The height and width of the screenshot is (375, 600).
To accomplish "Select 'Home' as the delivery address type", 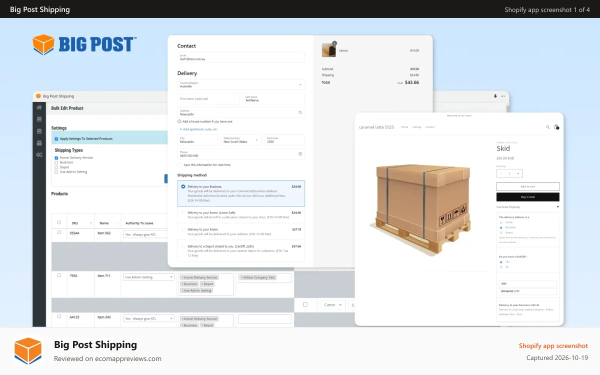I will pos(501,222).
